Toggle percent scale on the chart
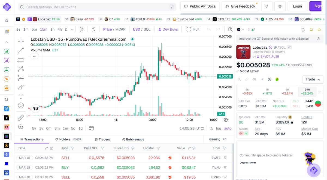The image size is (327, 180). pos(211,128)
